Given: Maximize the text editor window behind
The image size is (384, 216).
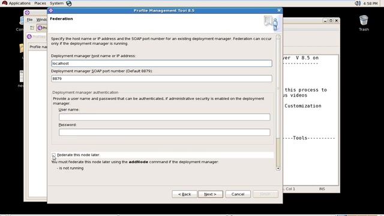Looking at the screenshot, I should click(331, 20).
